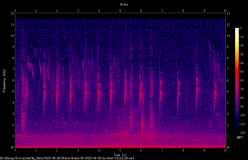Image resolution: width=248 pixels, height=160 pixels.
Task: Click the dBFS color gradient scale bar
Action: [x=237, y=80]
